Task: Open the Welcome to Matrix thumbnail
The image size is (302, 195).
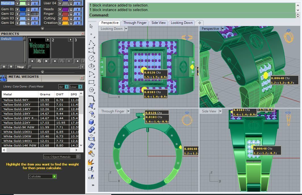Action: click(x=39, y=48)
